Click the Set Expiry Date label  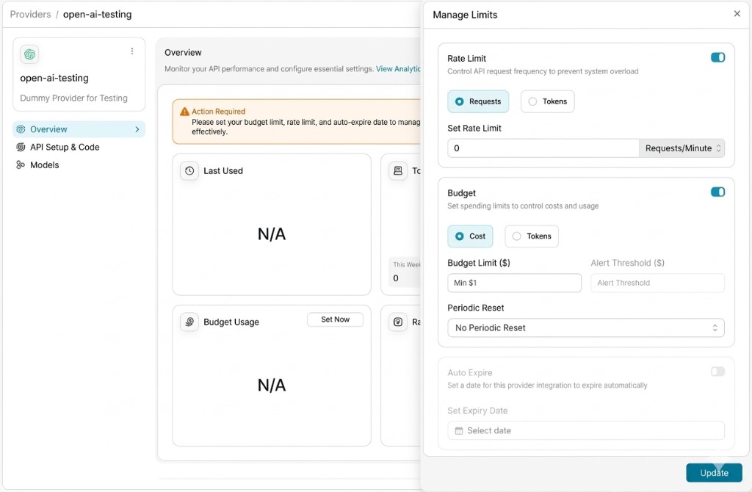tap(477, 410)
